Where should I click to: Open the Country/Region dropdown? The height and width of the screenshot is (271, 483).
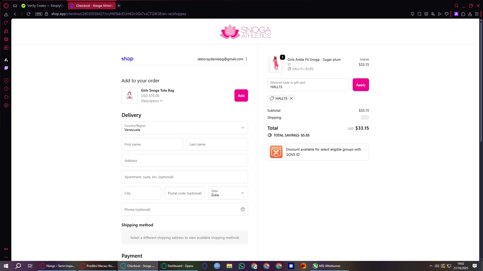click(185, 128)
